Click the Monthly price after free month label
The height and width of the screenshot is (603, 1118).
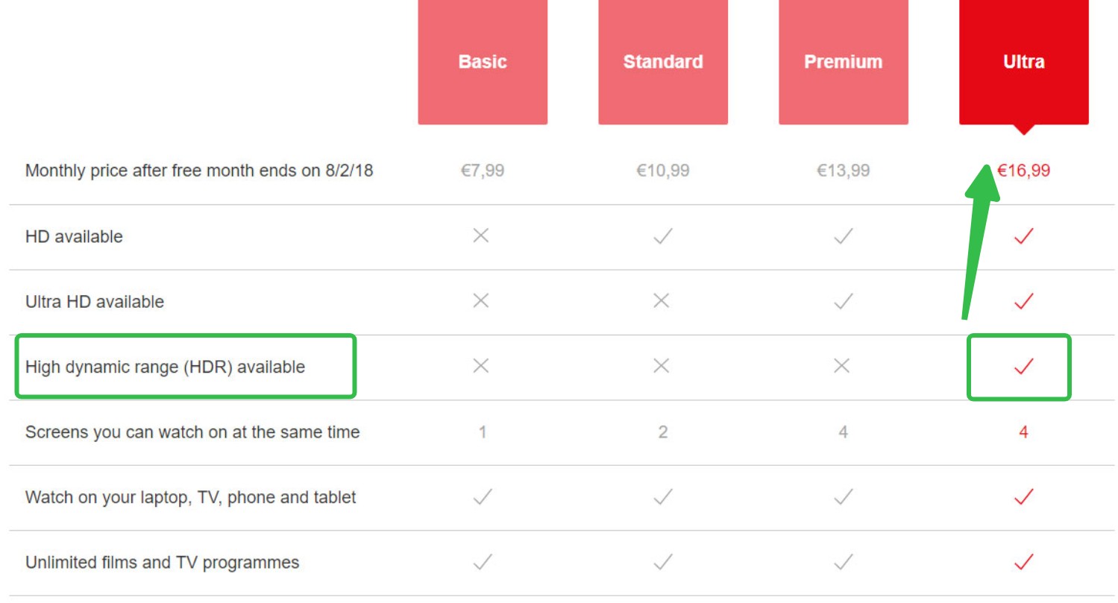point(199,171)
